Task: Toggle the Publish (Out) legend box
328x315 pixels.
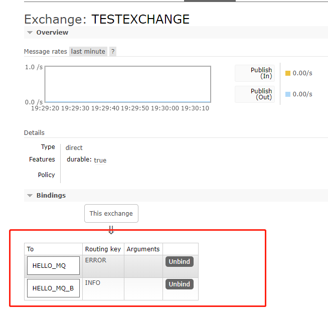Action: 255,94
